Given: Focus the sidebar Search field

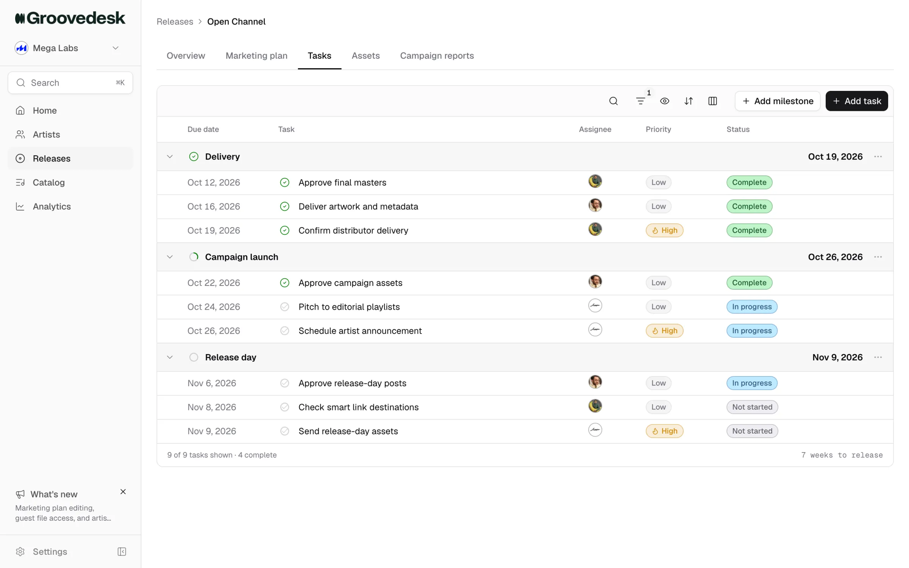Looking at the screenshot, I should (x=70, y=83).
